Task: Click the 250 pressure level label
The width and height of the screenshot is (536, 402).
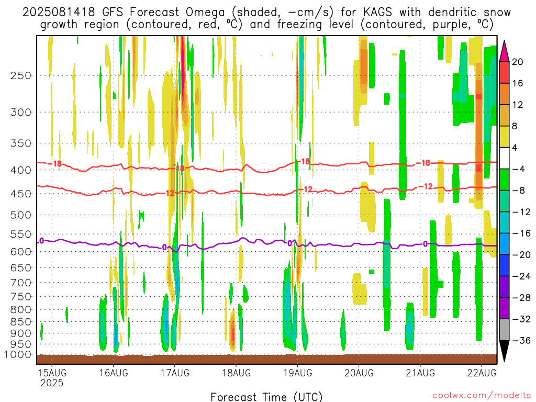Action: 21,75
